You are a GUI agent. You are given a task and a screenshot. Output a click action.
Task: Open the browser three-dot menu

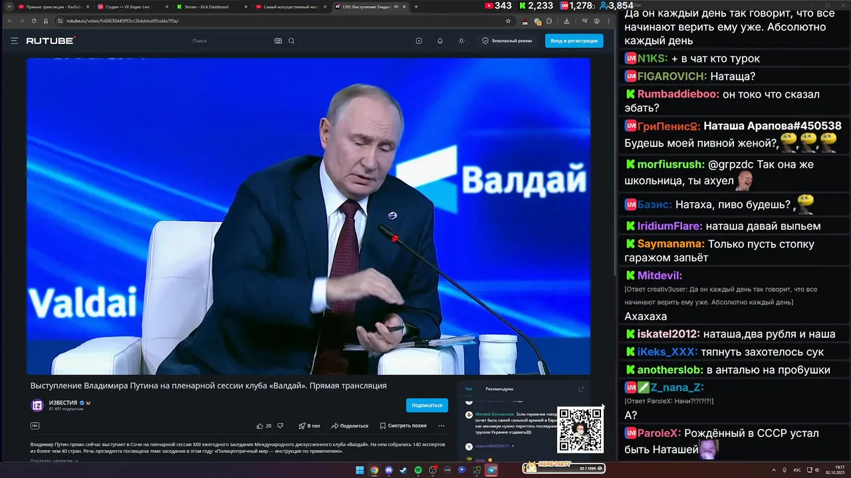point(607,21)
